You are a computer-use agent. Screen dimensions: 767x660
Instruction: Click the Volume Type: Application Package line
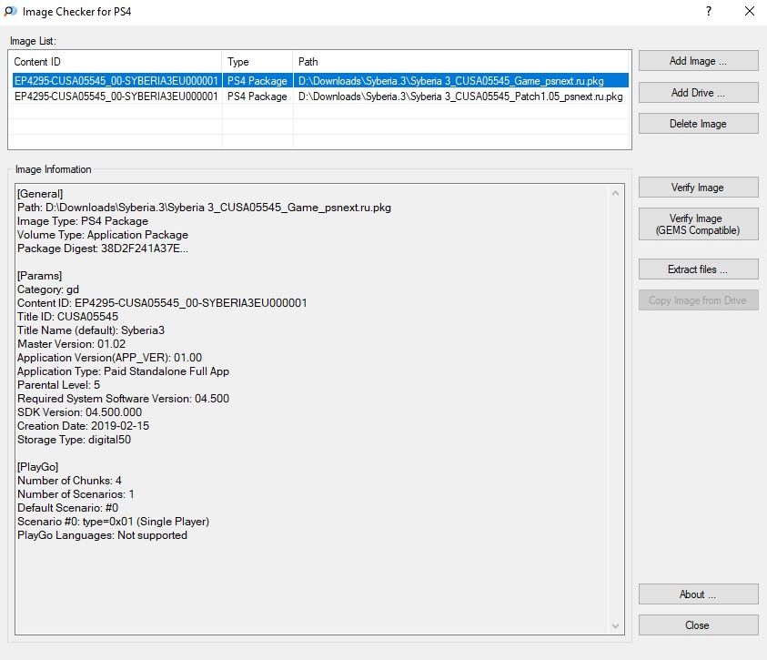click(x=103, y=235)
